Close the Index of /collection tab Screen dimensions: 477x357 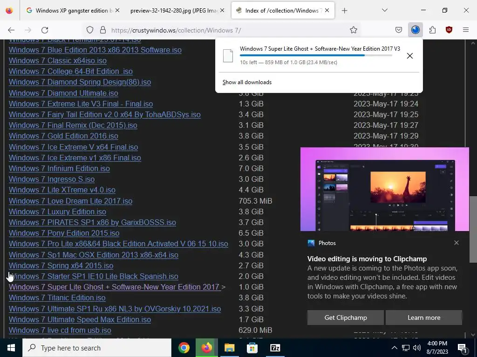(327, 10)
